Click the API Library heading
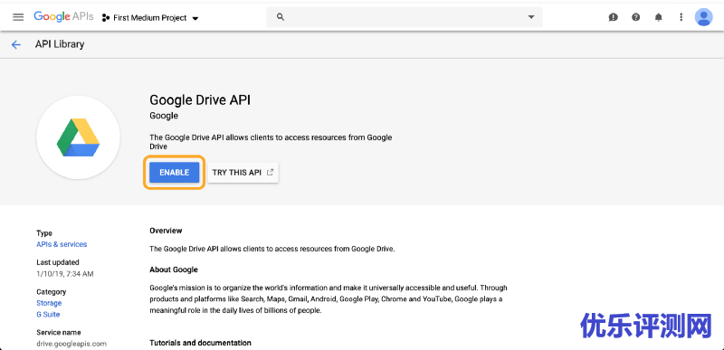The height and width of the screenshot is (350, 724). tap(60, 44)
